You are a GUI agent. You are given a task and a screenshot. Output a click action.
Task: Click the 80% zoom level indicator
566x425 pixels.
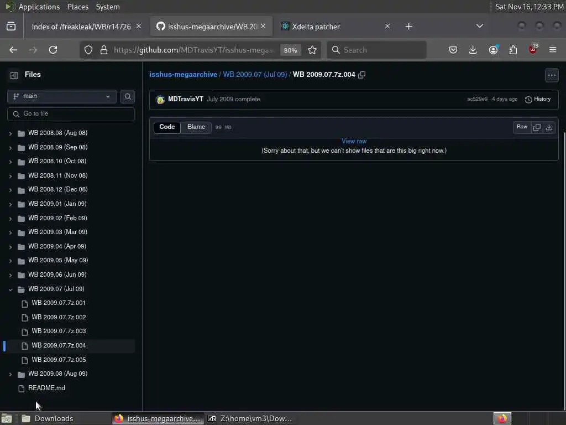(x=290, y=50)
